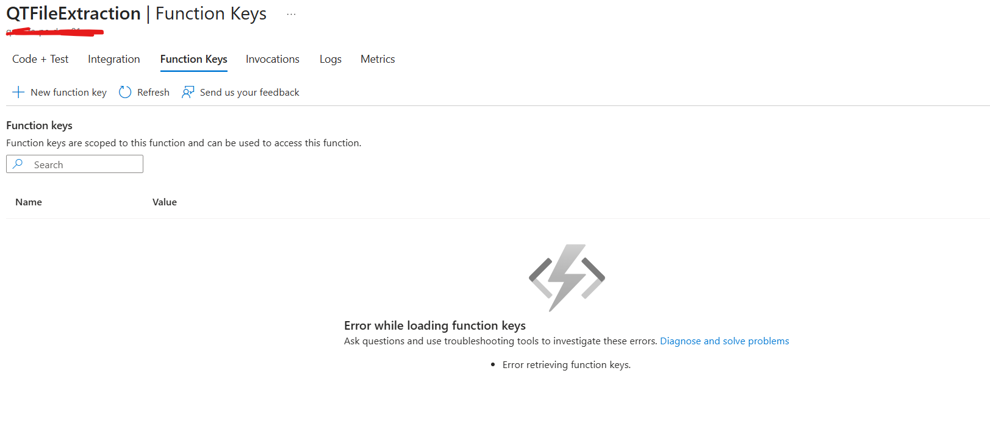The image size is (990, 443).
Task: Click the Refresh button label
Action: (x=153, y=92)
